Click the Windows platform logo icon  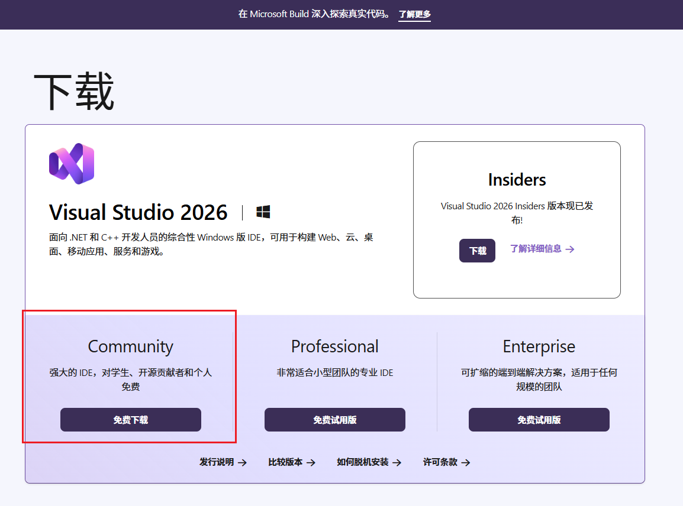[x=263, y=212]
